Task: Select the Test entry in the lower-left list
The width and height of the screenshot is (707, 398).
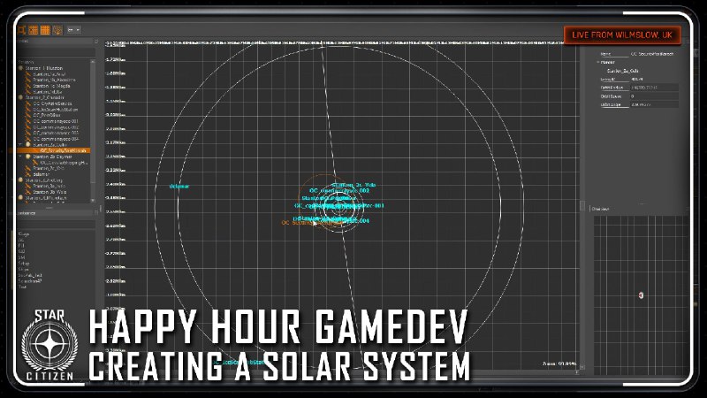Action: [22, 287]
